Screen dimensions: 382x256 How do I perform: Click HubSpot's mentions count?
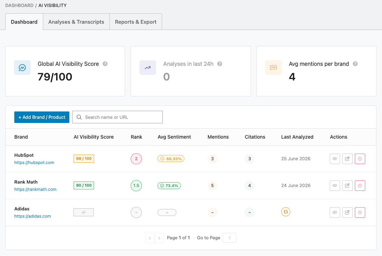pyautogui.click(x=213, y=159)
